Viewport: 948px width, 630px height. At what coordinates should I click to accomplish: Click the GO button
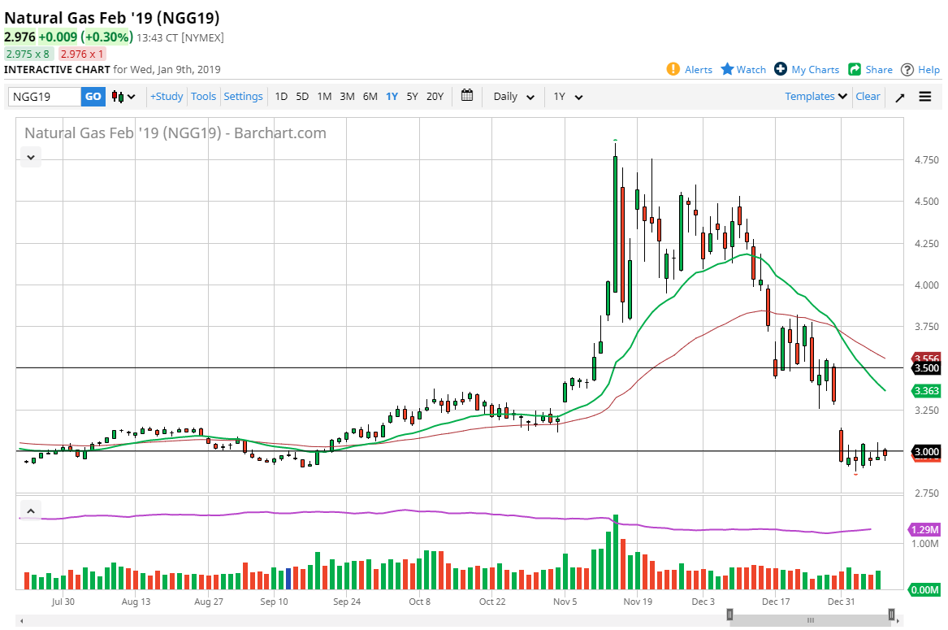click(93, 97)
